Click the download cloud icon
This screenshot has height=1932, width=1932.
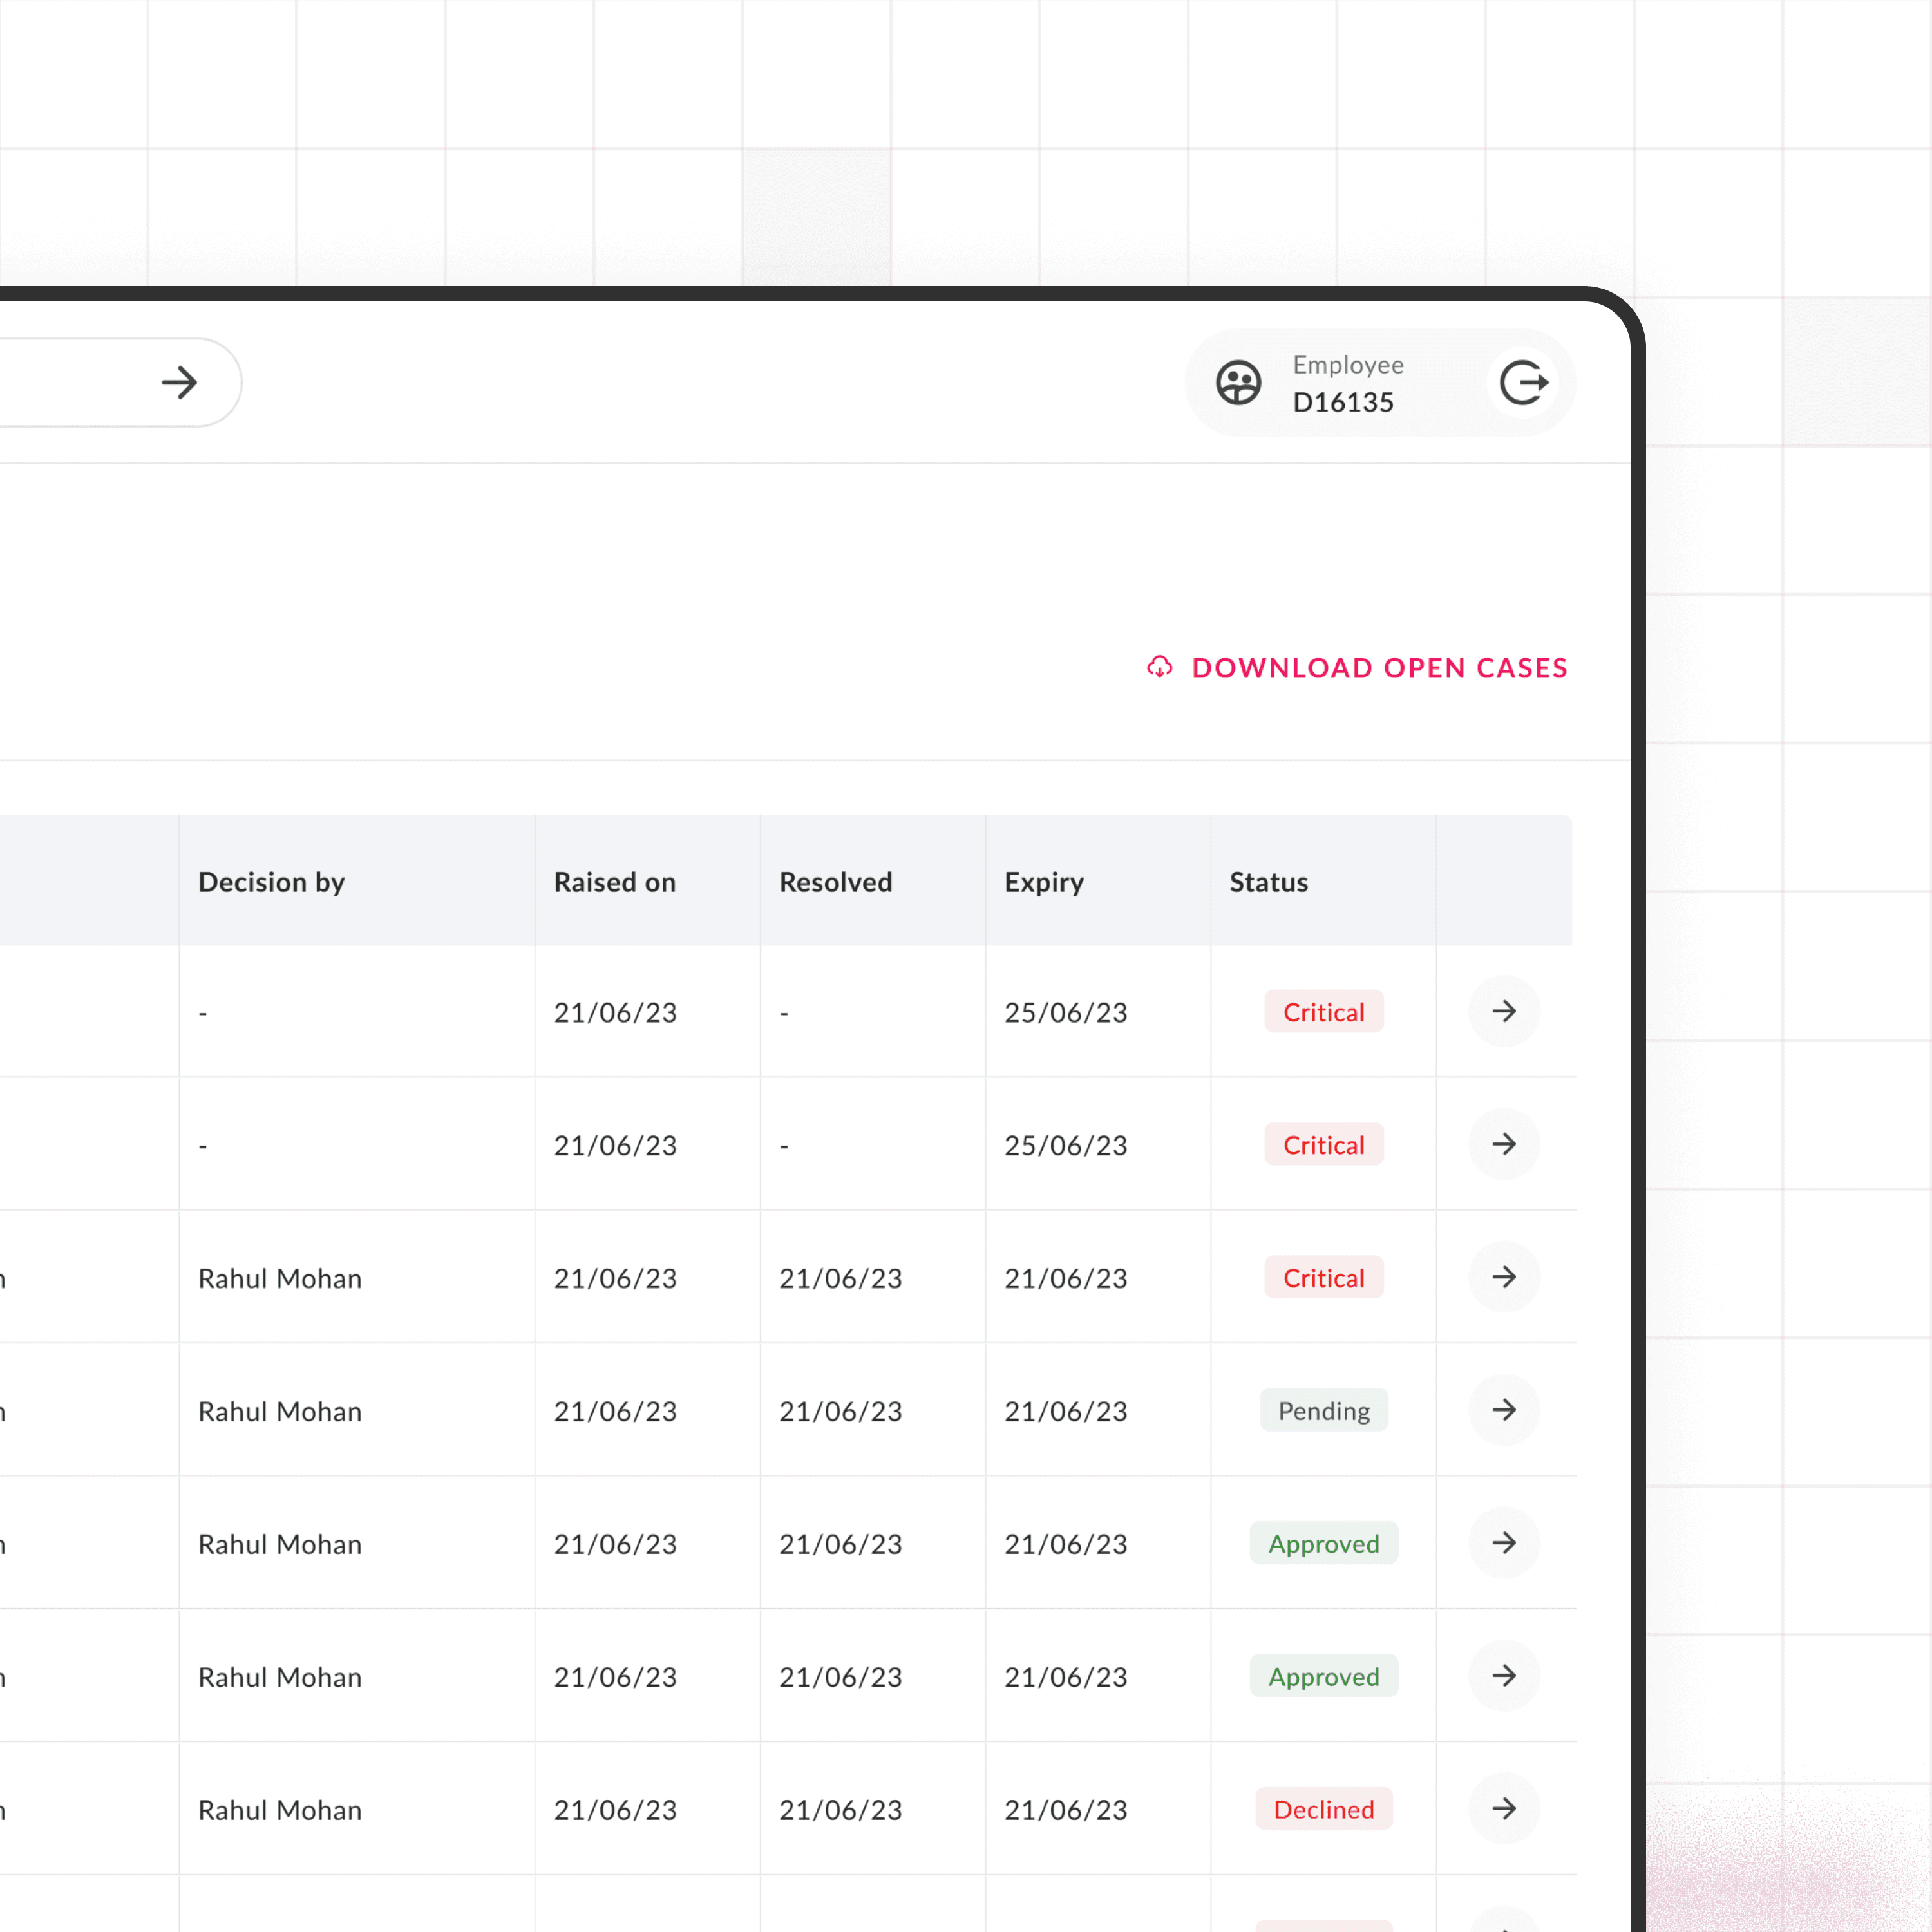click(x=1159, y=667)
